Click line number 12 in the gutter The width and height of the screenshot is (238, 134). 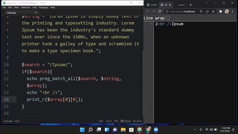click(x=6, y=79)
